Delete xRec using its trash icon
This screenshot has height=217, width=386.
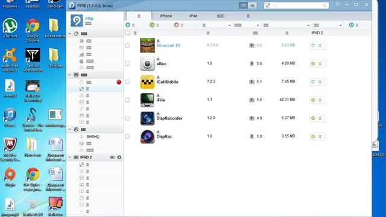[320, 64]
